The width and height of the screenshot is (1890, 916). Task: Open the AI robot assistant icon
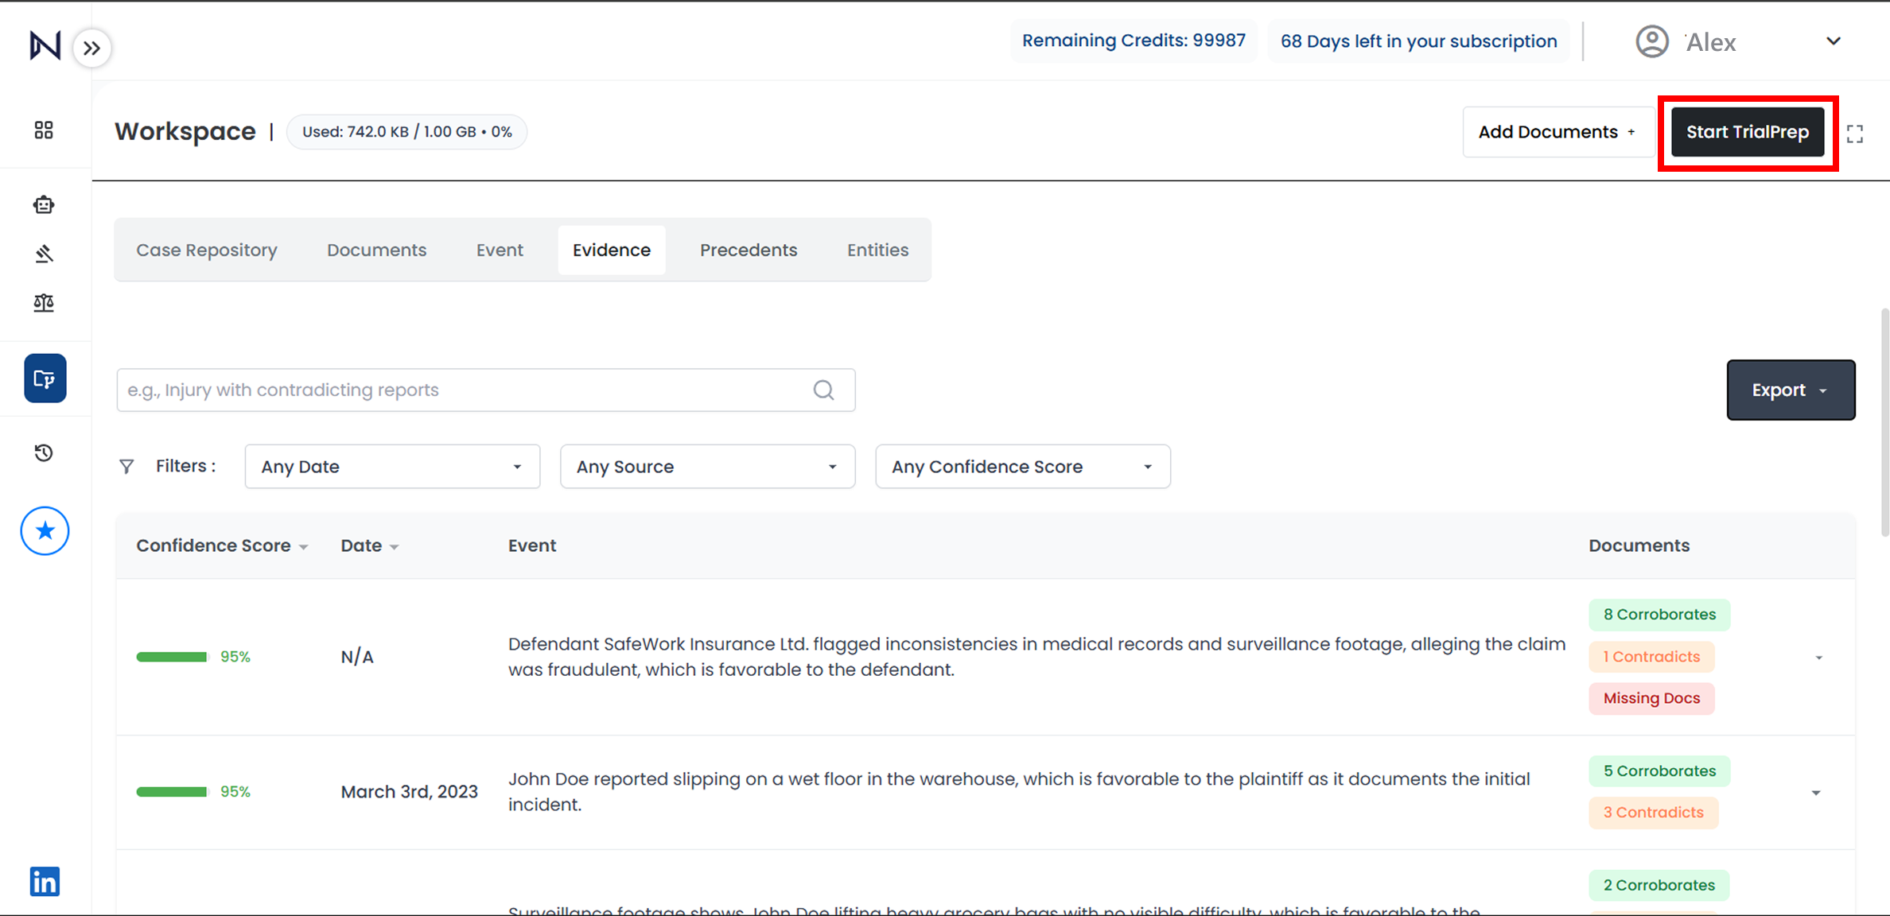pyautogui.click(x=44, y=205)
